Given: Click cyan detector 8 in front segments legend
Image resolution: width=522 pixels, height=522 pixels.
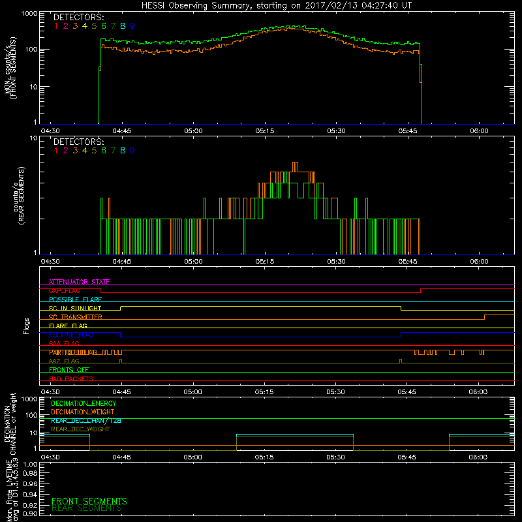Looking at the screenshot, I should click(x=123, y=26).
